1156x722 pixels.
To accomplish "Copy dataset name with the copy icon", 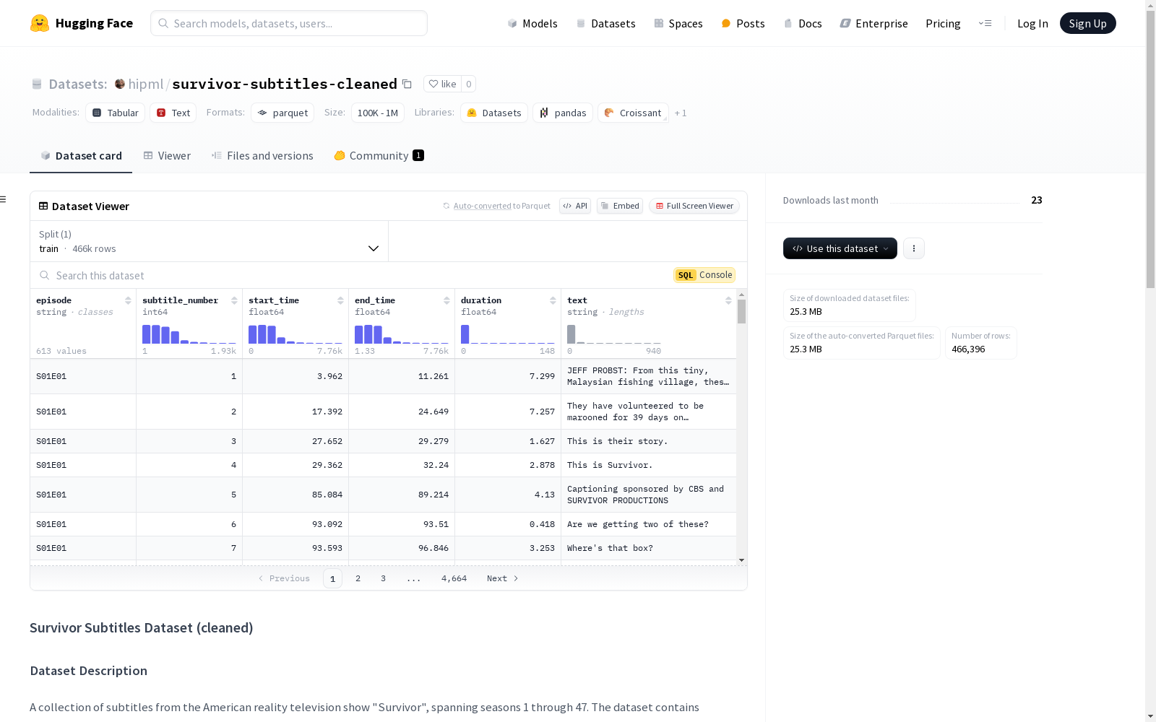I will tap(407, 84).
